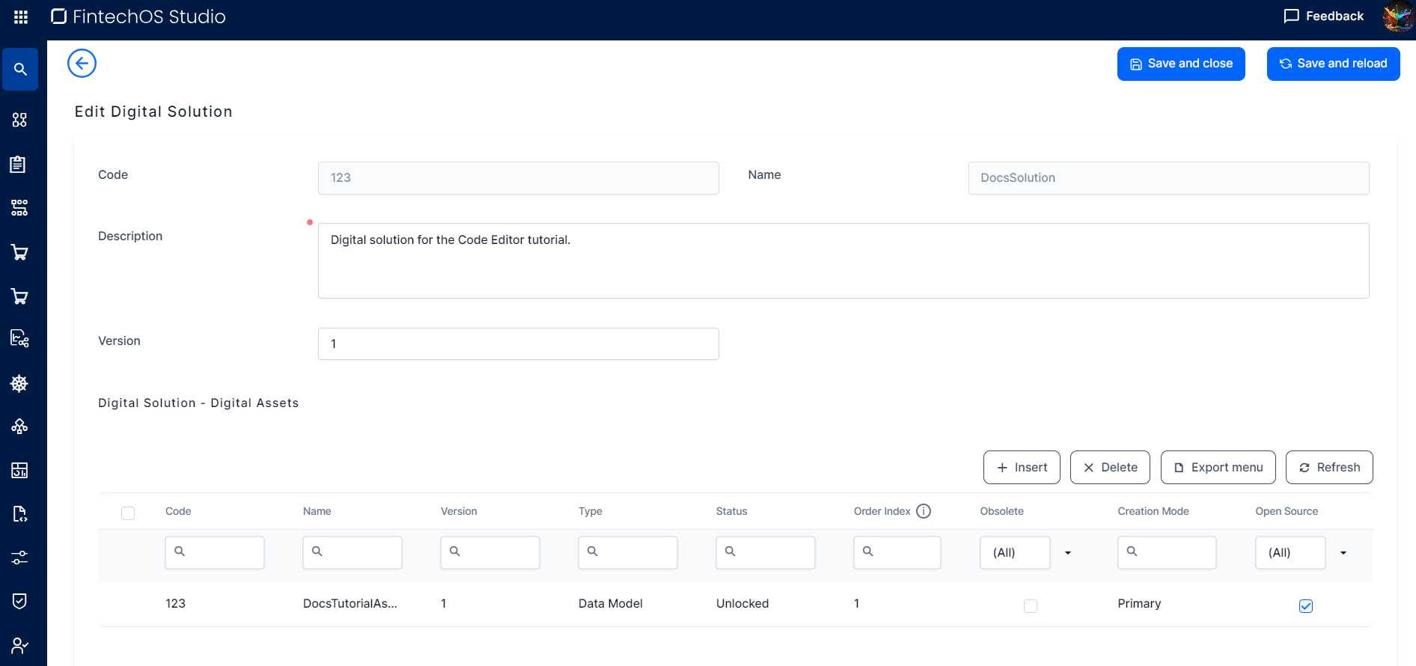Click Save and reload button
Viewport: 1416px width, 666px height.
click(x=1333, y=64)
